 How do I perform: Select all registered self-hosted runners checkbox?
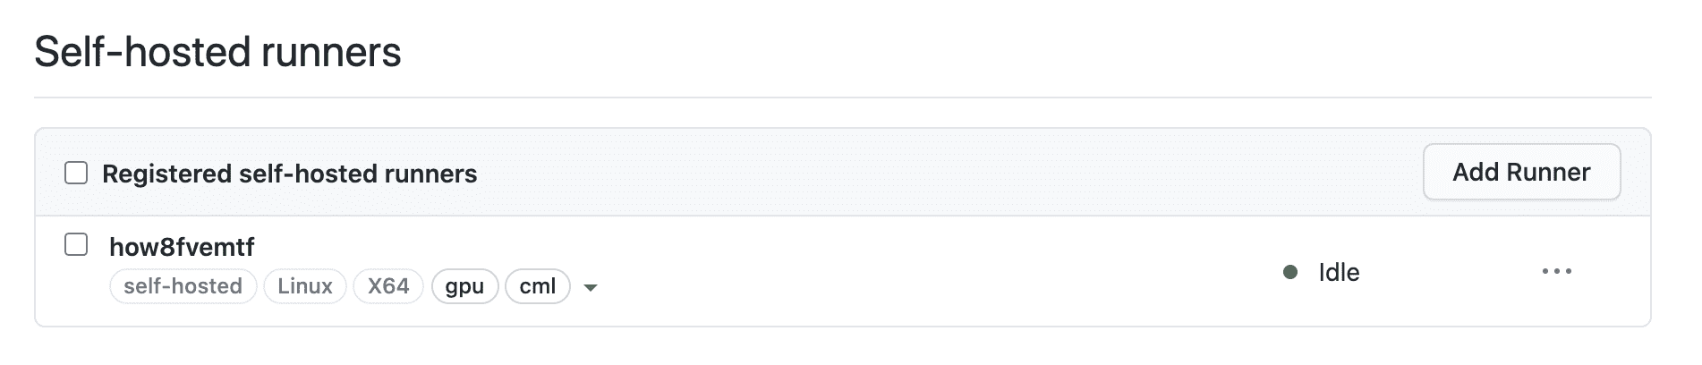76,173
